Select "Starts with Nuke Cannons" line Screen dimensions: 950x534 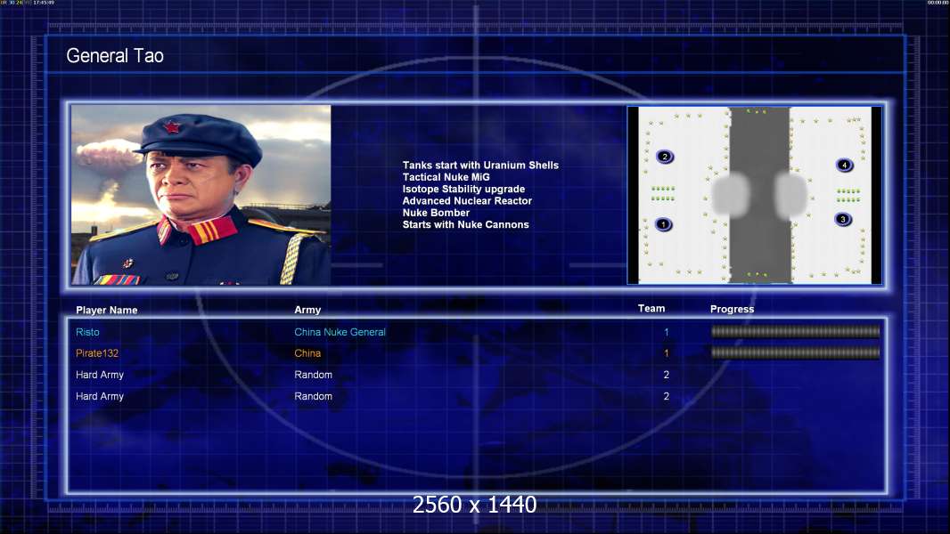pos(465,224)
